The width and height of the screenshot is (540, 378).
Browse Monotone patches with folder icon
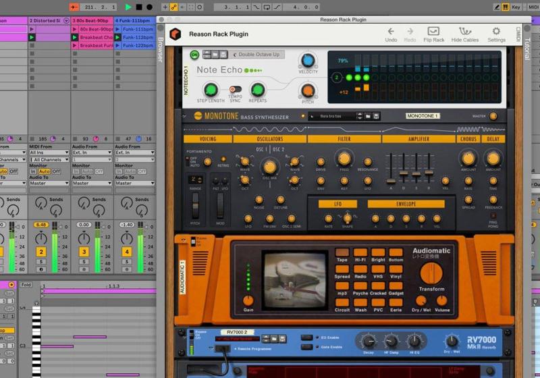[368, 116]
